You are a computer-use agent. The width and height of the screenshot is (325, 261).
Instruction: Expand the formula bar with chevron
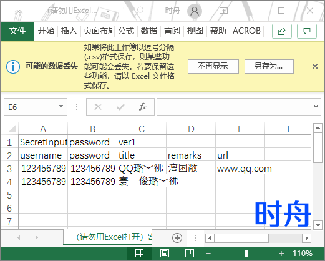pos(316,106)
